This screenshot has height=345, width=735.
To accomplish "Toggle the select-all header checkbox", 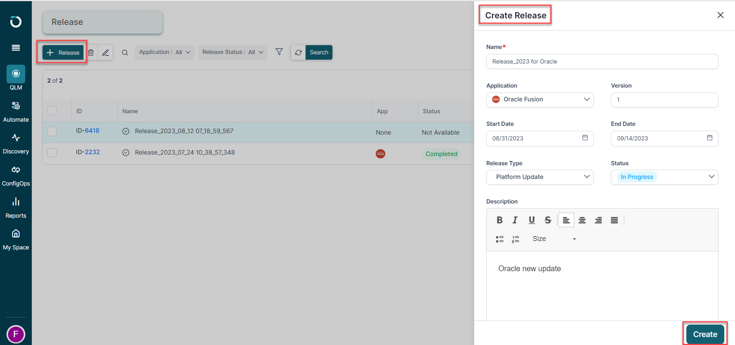I will pyautogui.click(x=52, y=111).
